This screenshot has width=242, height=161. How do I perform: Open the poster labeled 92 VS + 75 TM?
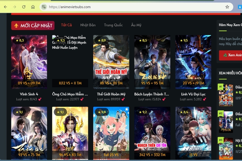29,133
